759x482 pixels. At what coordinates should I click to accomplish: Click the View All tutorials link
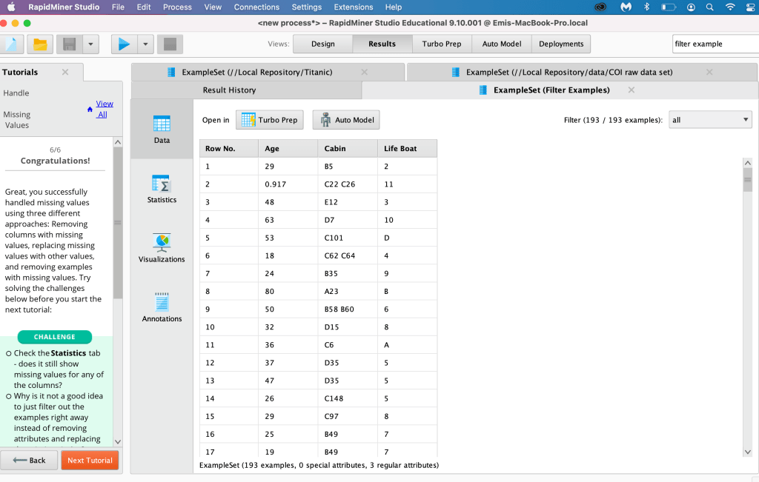coord(105,109)
